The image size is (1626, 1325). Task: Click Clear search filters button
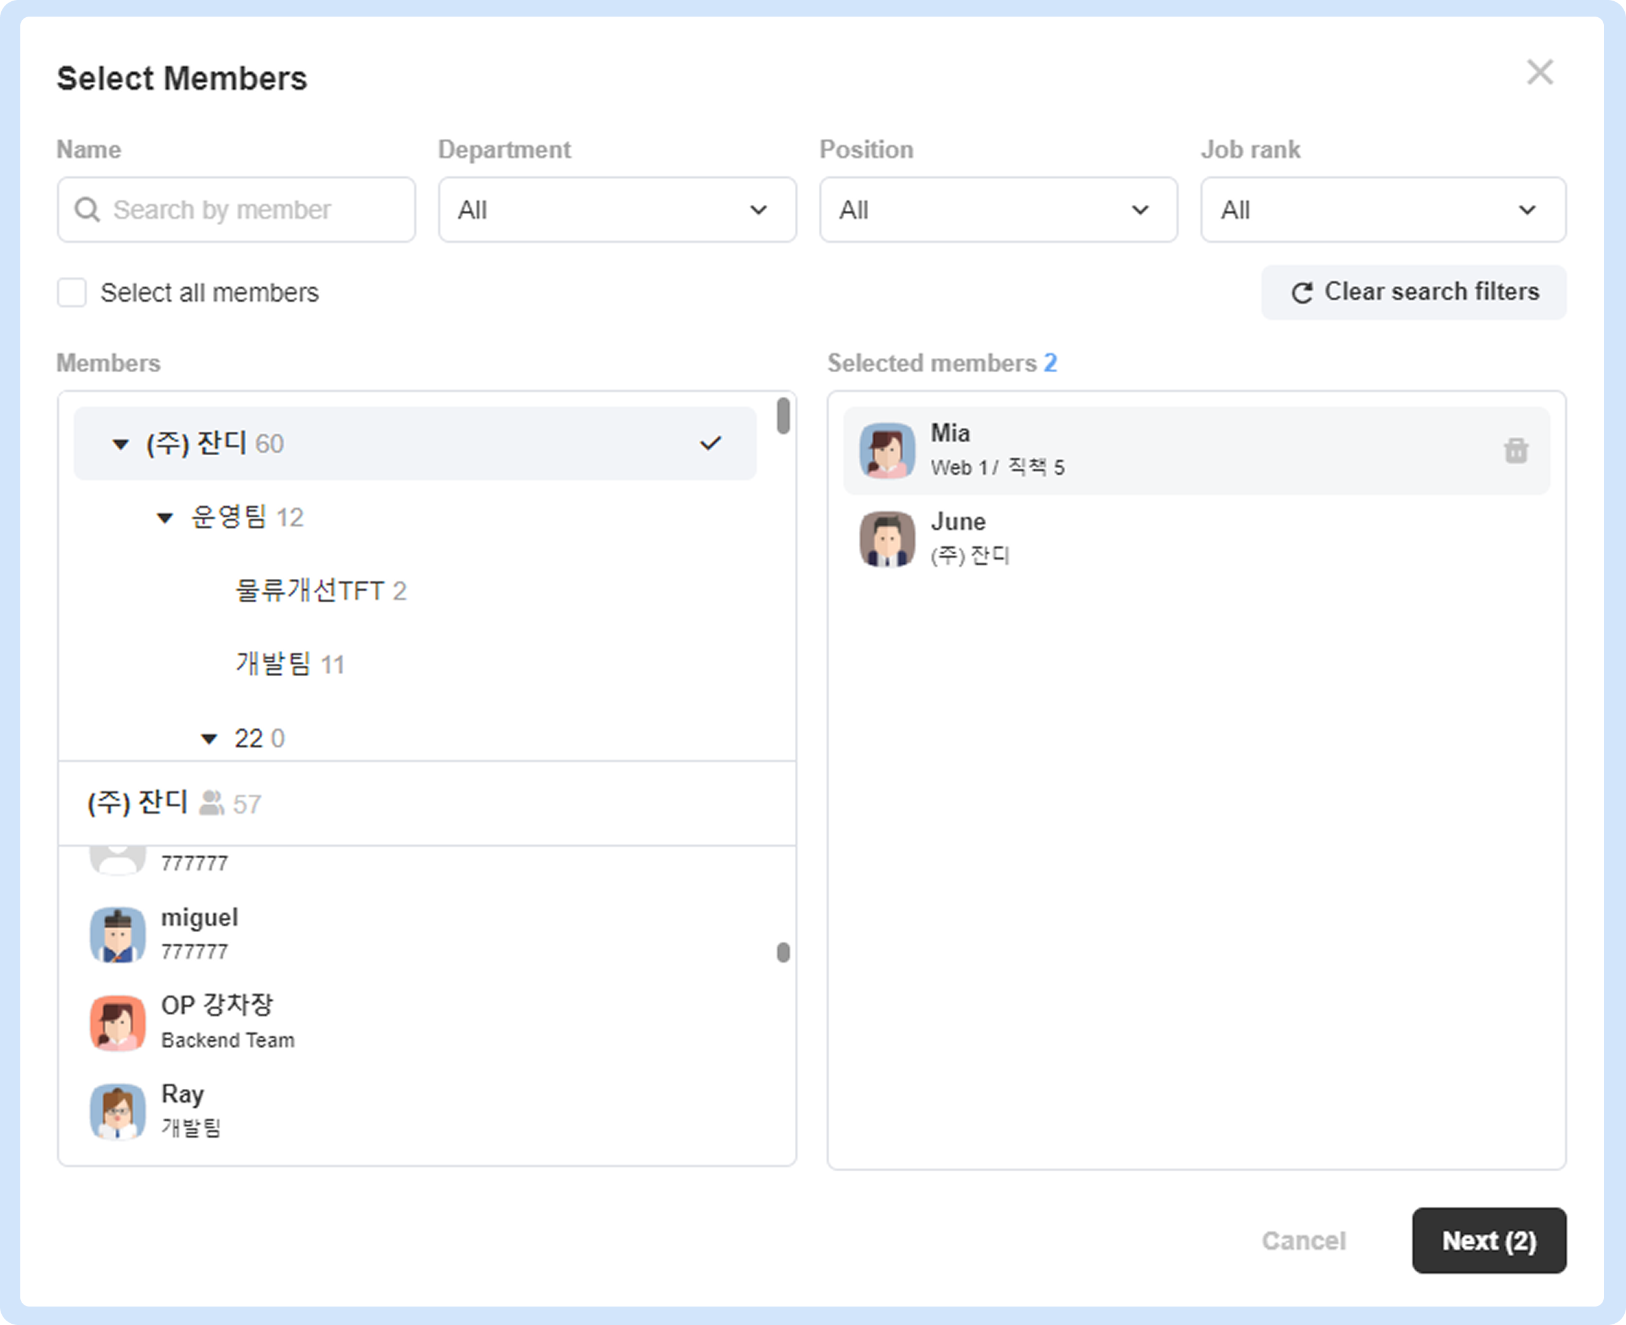(x=1414, y=292)
